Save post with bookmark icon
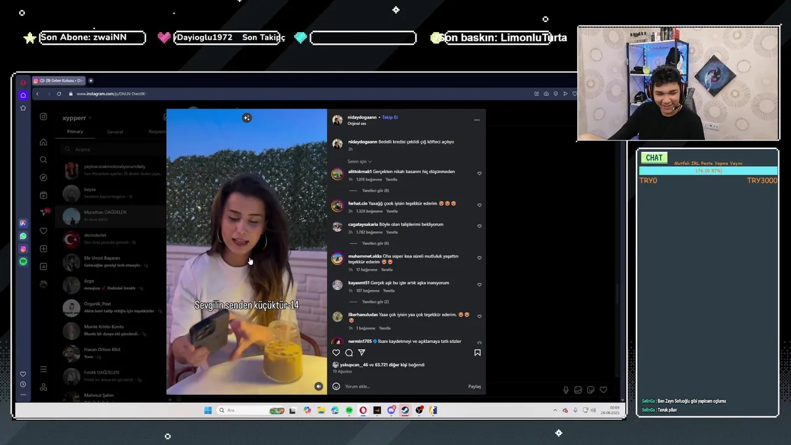Viewport: 791px width, 445px height. (477, 352)
